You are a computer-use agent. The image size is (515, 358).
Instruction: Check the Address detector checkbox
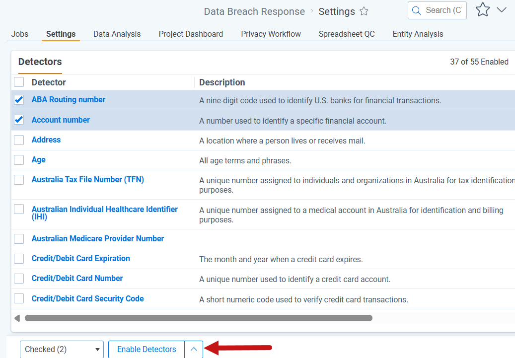(x=19, y=140)
